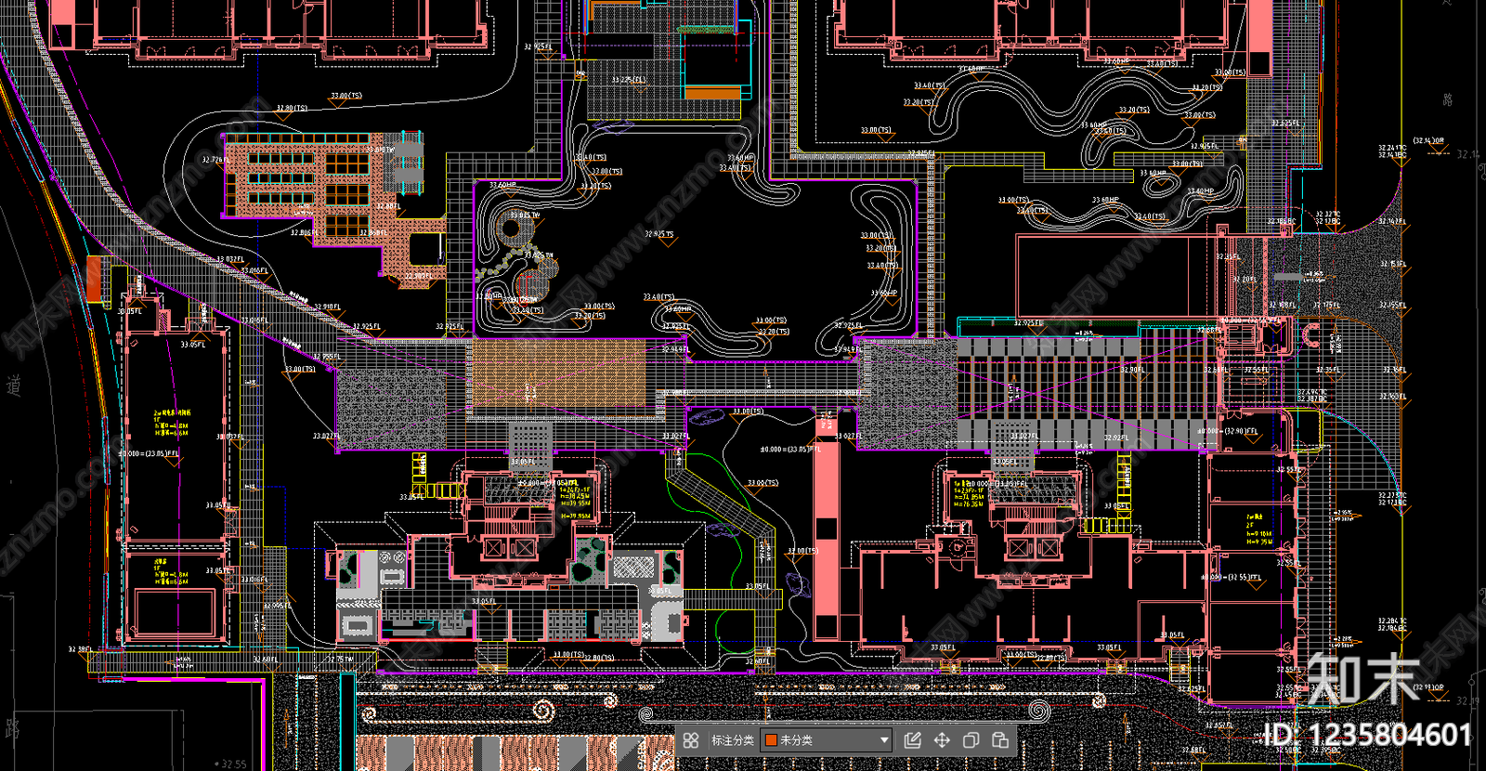The height and width of the screenshot is (771, 1486).
Task: Open the annotation category grid icon
Action: coord(690,740)
